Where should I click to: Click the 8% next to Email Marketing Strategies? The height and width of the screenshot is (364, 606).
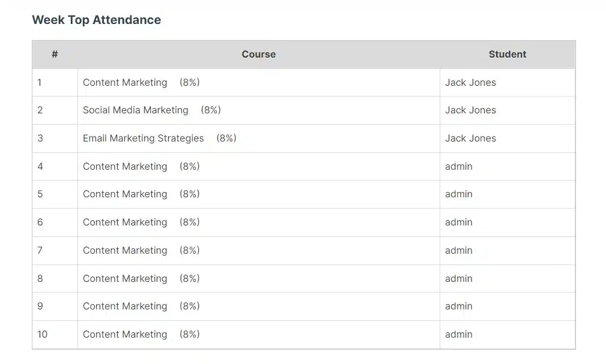point(227,138)
